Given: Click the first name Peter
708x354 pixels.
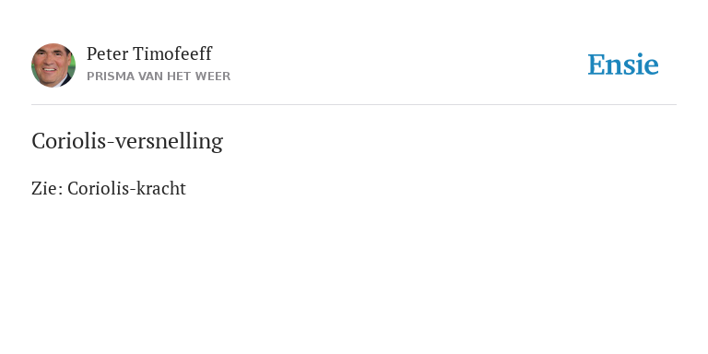Looking at the screenshot, I should [x=107, y=53].
